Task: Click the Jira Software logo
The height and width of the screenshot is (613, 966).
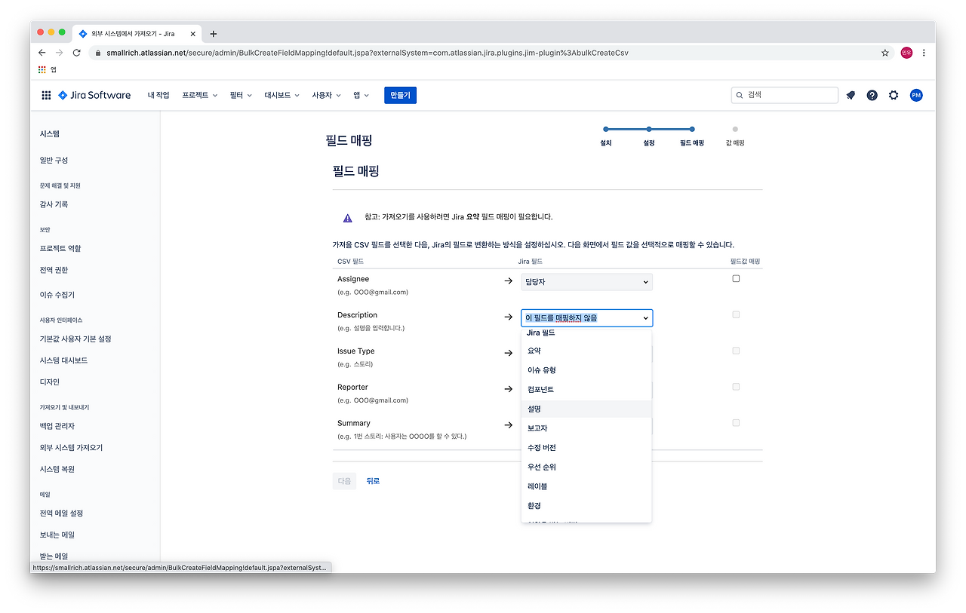Action: 94,95
